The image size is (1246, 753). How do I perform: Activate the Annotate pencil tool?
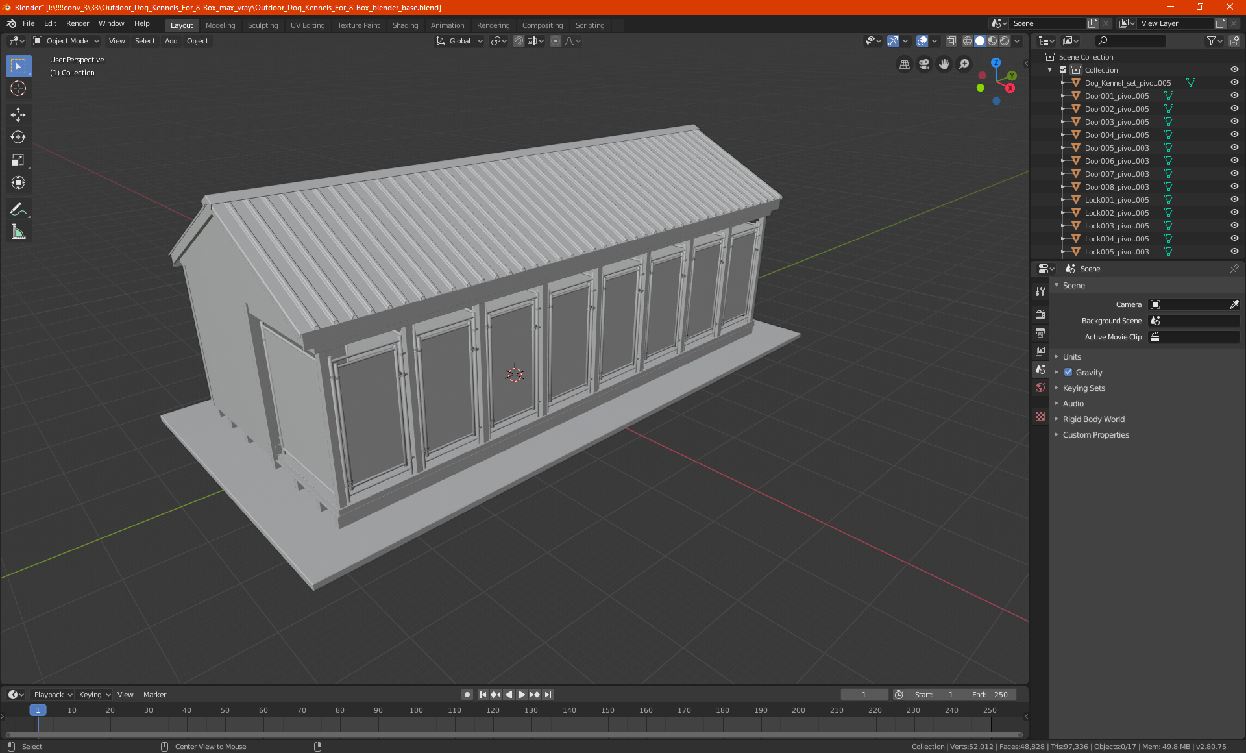coord(18,209)
